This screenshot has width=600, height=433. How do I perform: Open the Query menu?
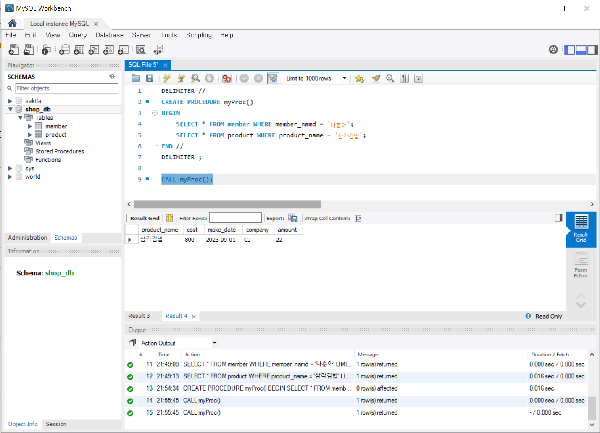[78, 35]
